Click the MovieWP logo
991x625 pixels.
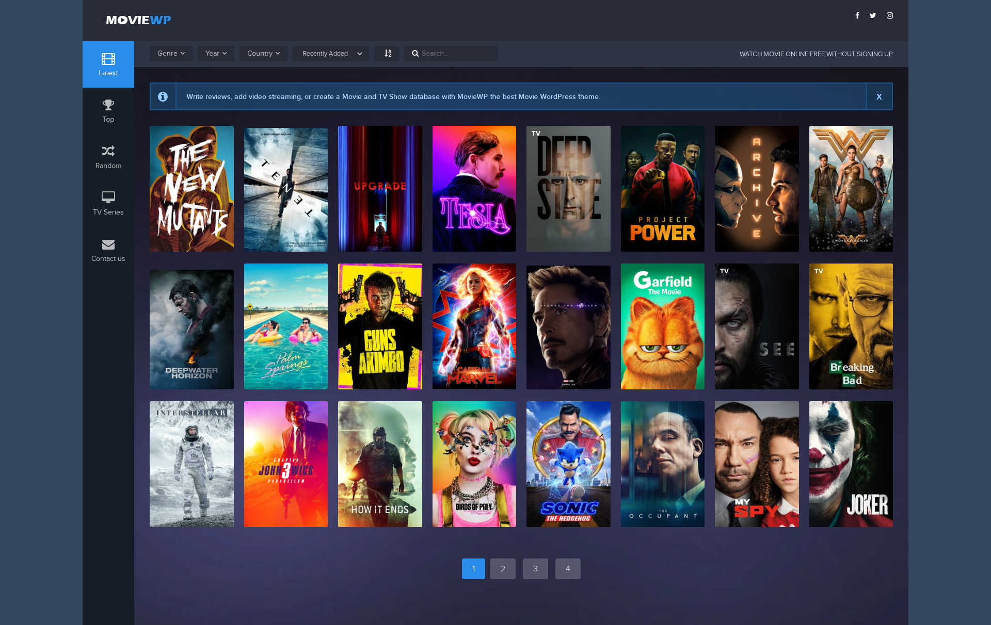click(138, 20)
